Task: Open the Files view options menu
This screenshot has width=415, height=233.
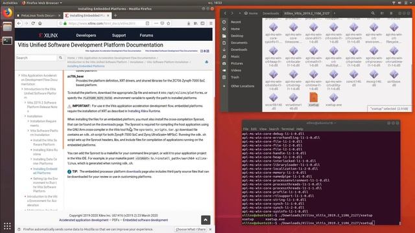Action: [391, 13]
